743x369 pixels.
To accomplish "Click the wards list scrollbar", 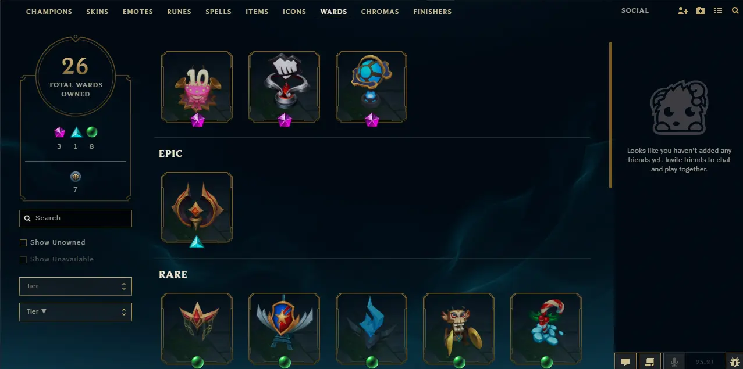I will click(x=610, y=115).
